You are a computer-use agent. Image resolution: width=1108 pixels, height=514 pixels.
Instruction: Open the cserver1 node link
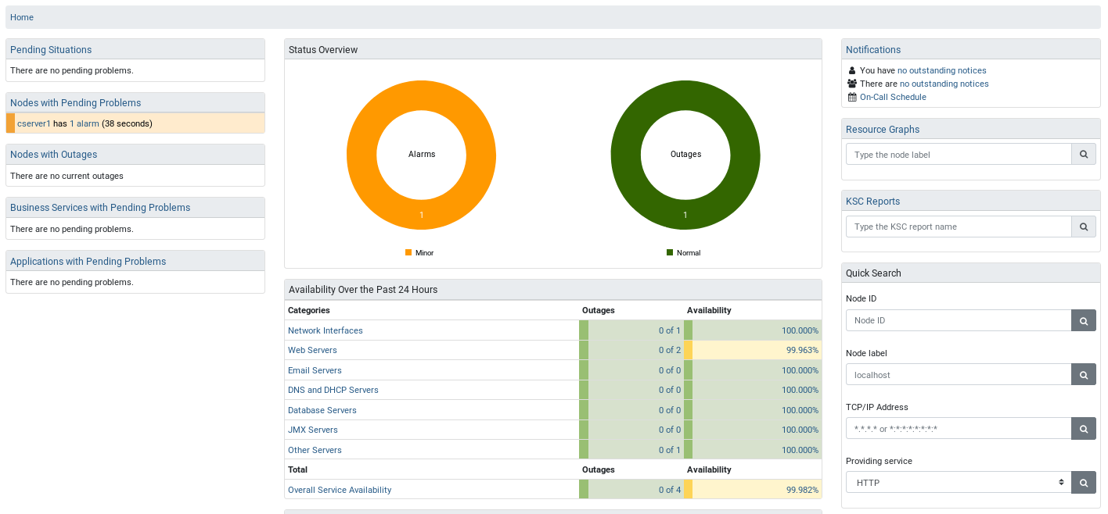tap(34, 123)
